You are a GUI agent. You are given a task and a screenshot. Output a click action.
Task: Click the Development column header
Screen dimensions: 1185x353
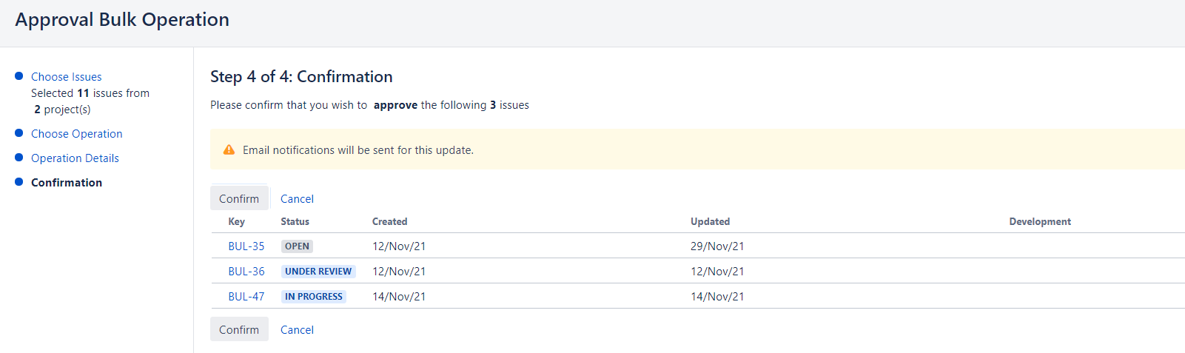(1040, 221)
